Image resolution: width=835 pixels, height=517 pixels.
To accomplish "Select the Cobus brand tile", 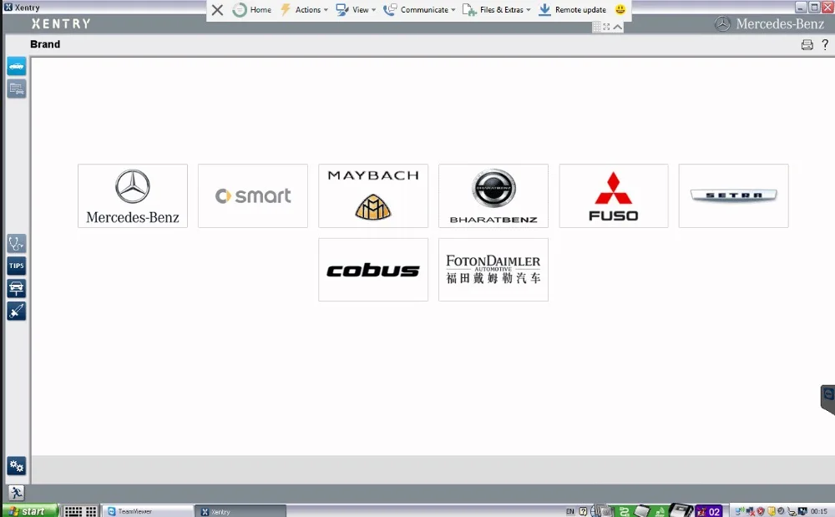I will click(x=373, y=270).
